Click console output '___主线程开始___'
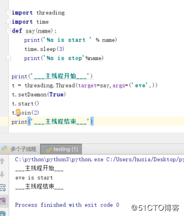The height and width of the screenshot is (216, 184). point(39,169)
